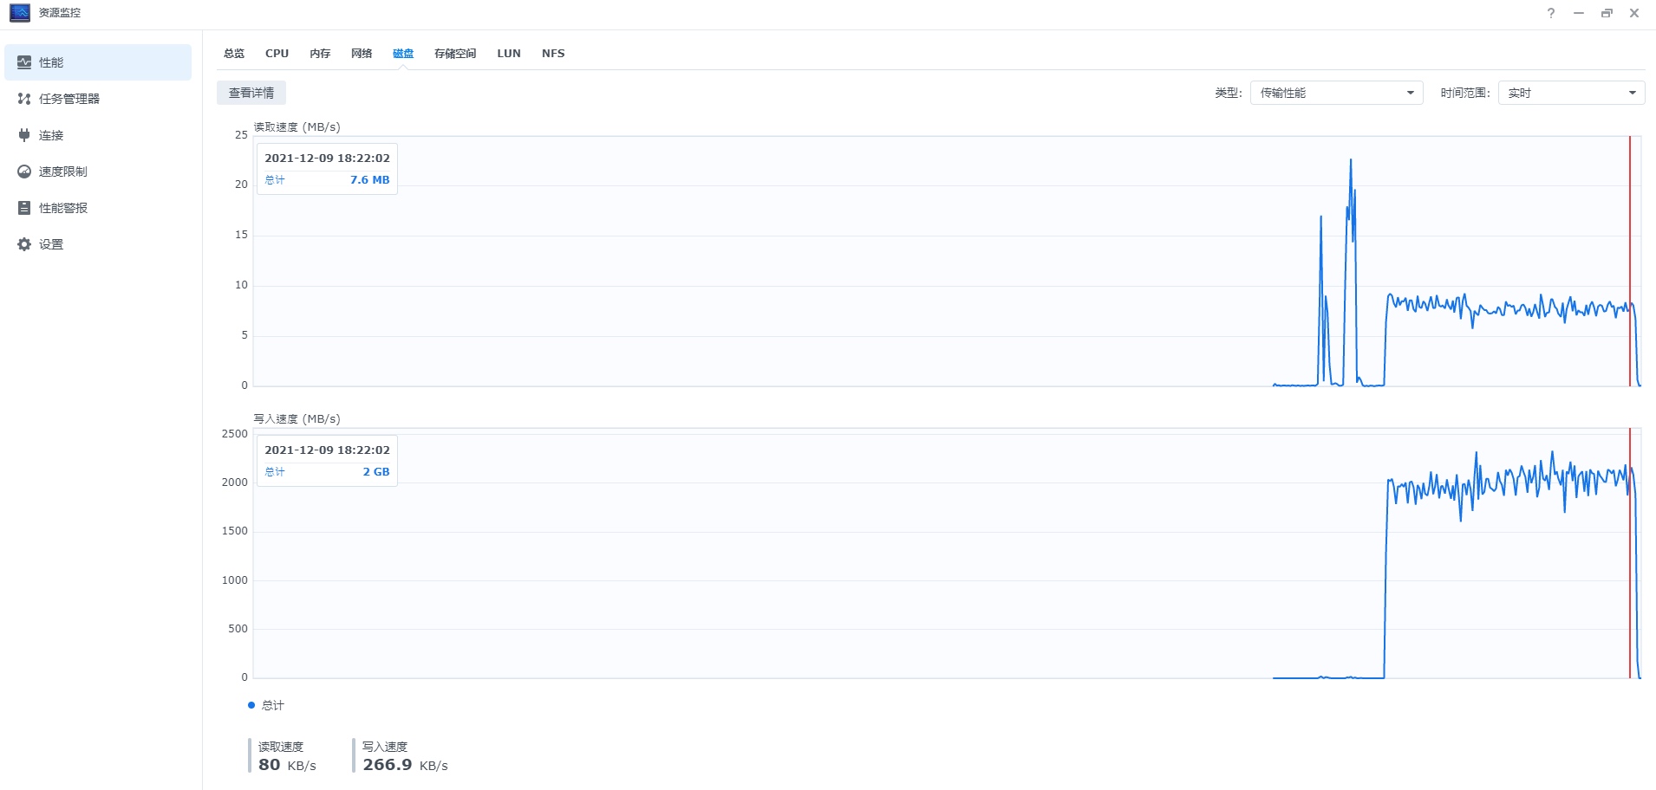Switch to the CPU tab
The height and width of the screenshot is (790, 1656).
point(277,54)
